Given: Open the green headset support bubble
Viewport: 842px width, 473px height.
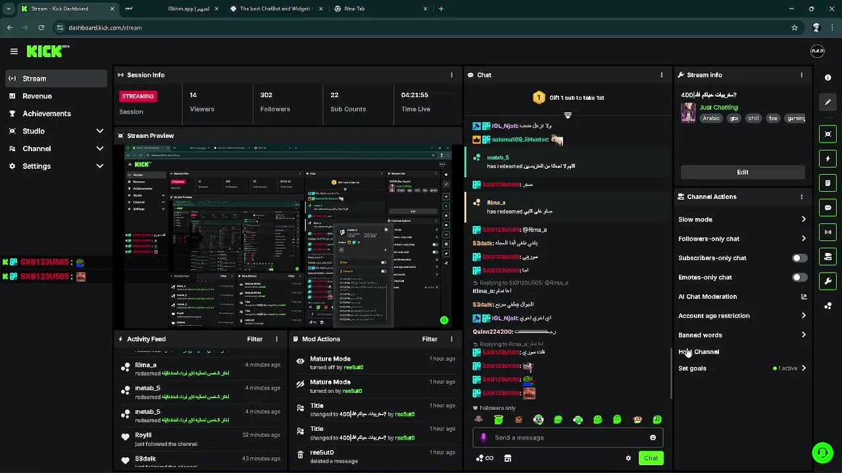Looking at the screenshot, I should point(822,453).
